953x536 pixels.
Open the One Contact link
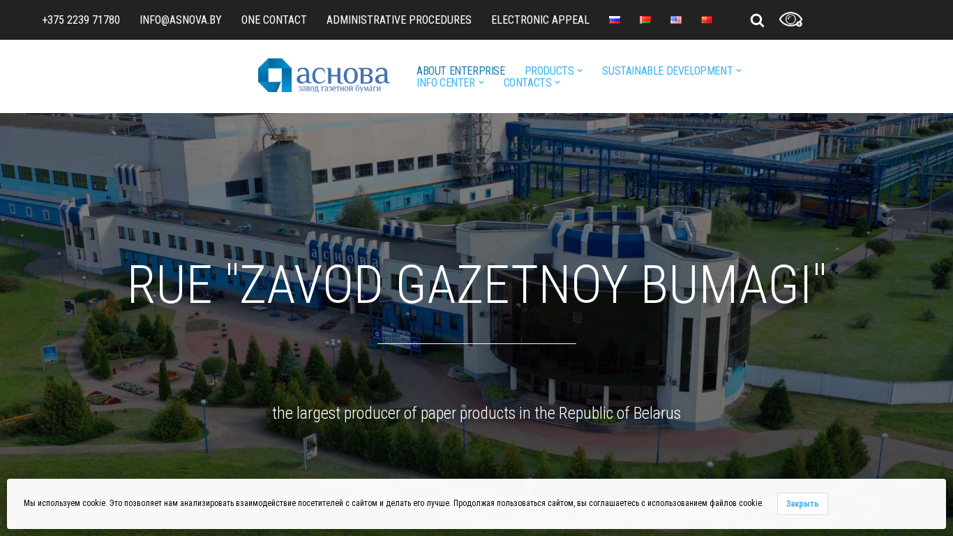click(274, 20)
